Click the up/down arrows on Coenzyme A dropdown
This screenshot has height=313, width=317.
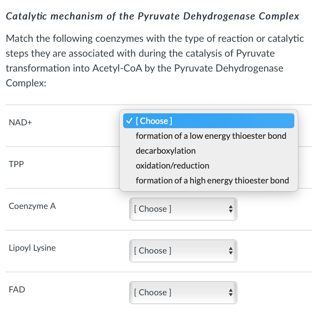coord(231,209)
